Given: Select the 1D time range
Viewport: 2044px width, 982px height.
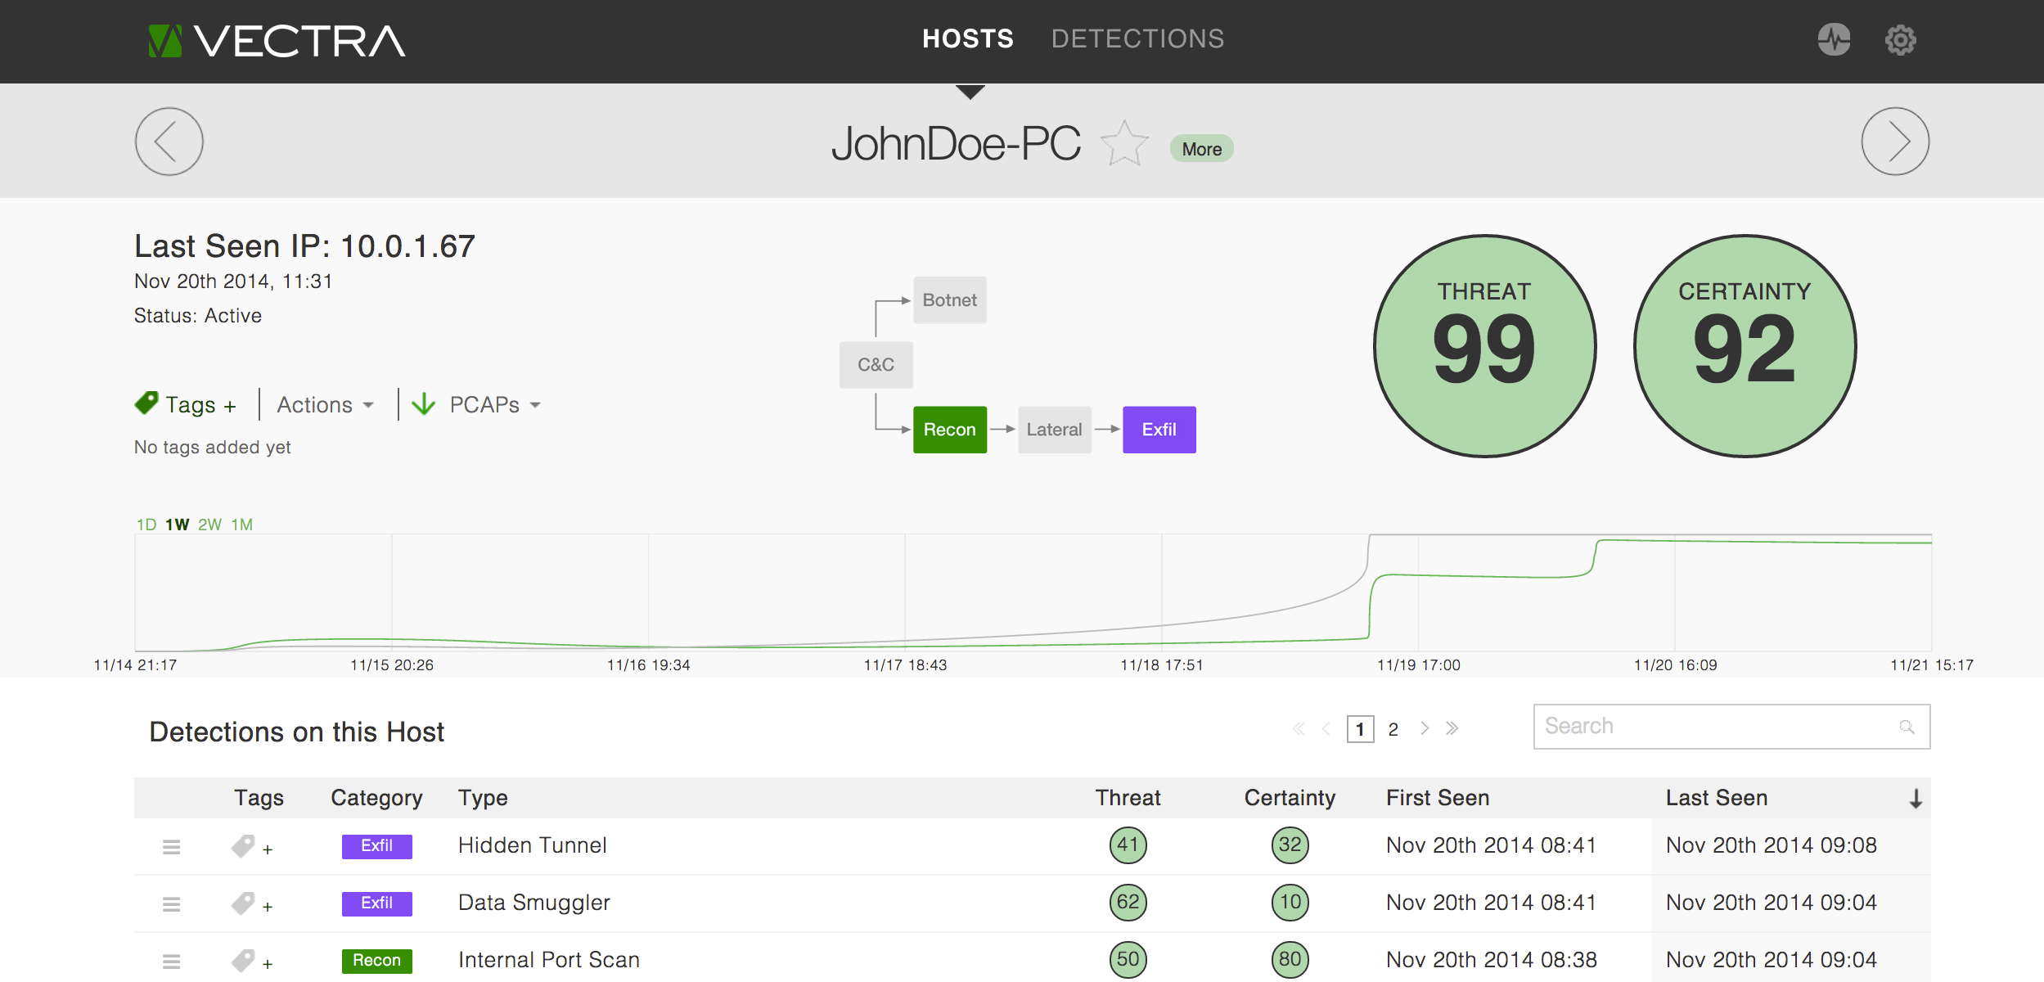Looking at the screenshot, I should 146,525.
